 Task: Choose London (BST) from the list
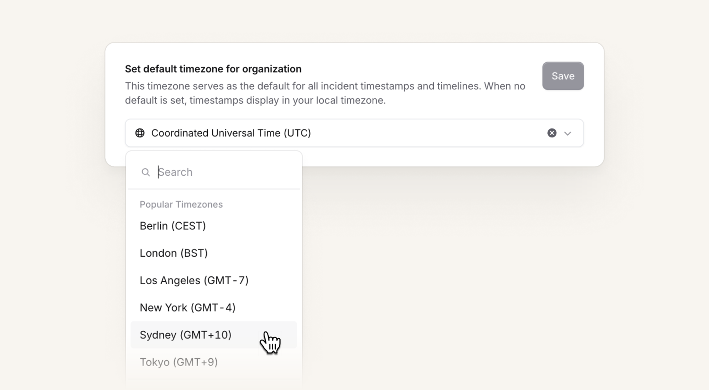pos(174,253)
